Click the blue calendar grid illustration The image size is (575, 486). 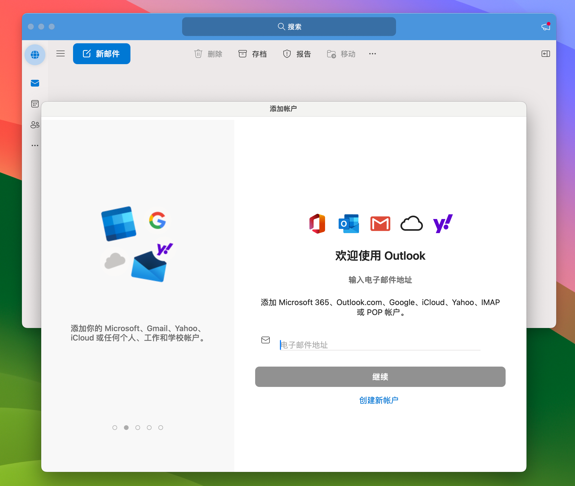point(118,223)
